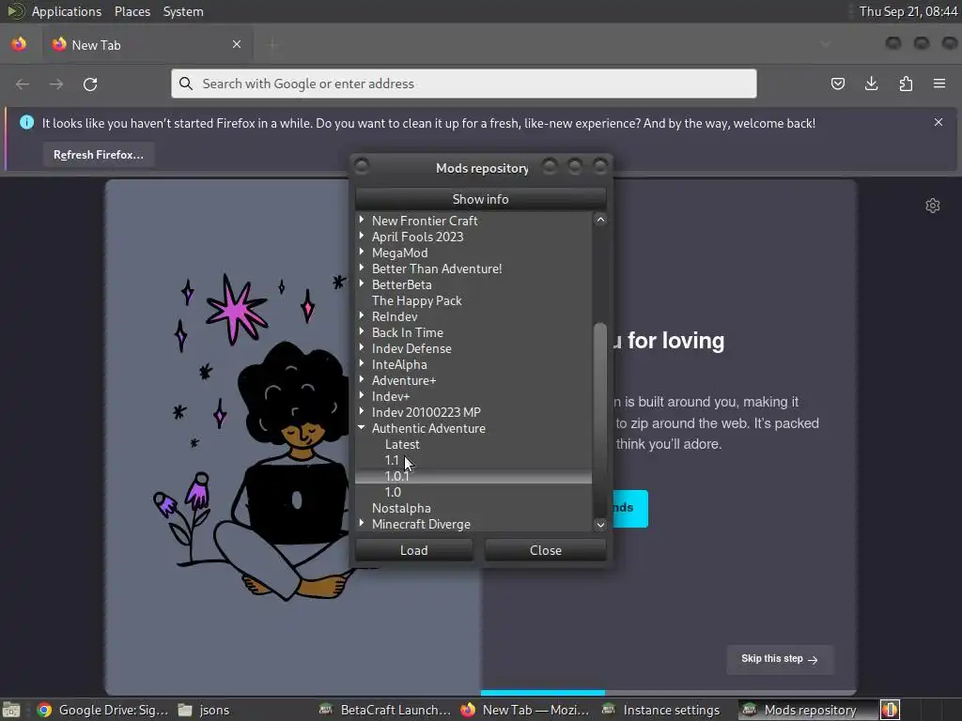Image resolution: width=962 pixels, height=721 pixels.
Task: Open the Places menu
Action: coord(132,11)
